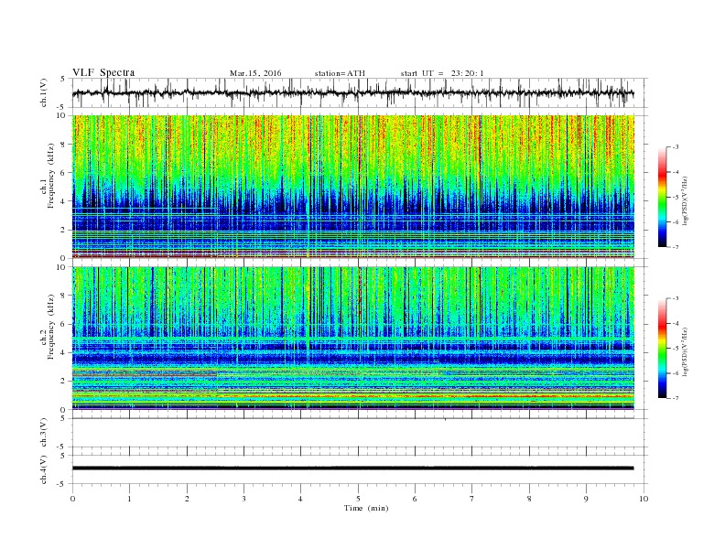Click the time axis tick label "5"
This screenshot has width=725, height=560.
(x=358, y=499)
